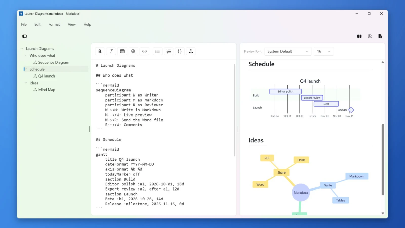The width and height of the screenshot is (405, 228).
Task: Click the Ideas heading in preview
Action: 256,140
